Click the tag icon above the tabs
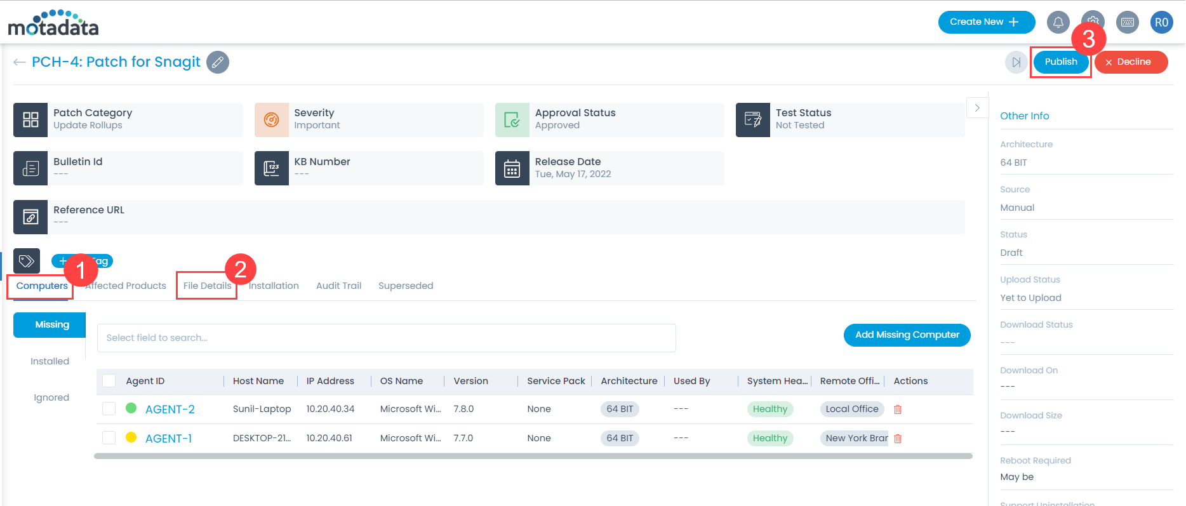Image resolution: width=1186 pixels, height=506 pixels. click(x=27, y=261)
